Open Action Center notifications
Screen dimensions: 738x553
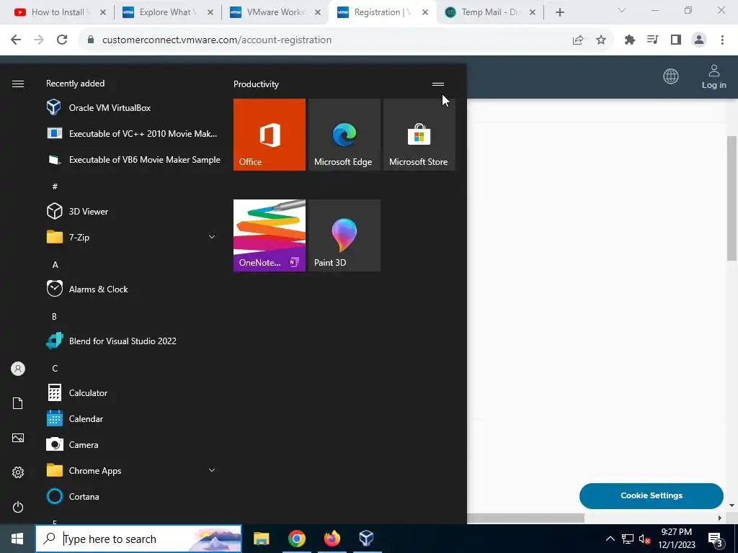click(716, 539)
